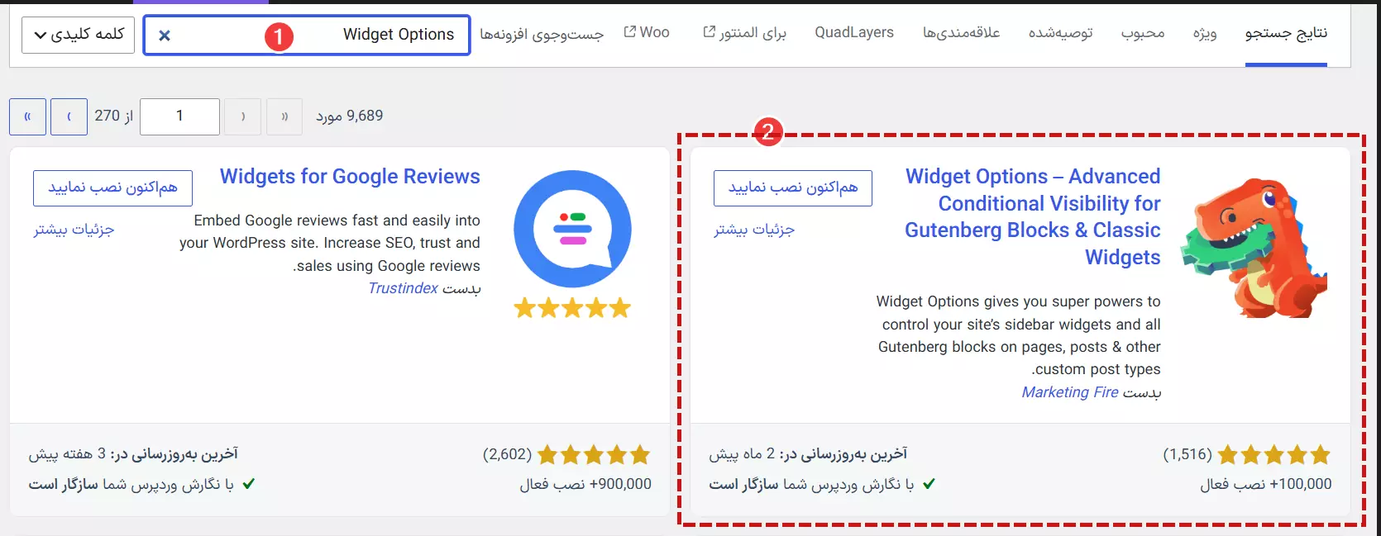Open the Woo external tab
Viewport: 1381px width, 536px height.
(647, 32)
